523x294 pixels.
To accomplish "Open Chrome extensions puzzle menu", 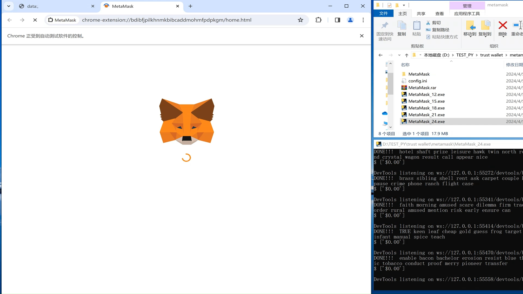I will click(318, 20).
